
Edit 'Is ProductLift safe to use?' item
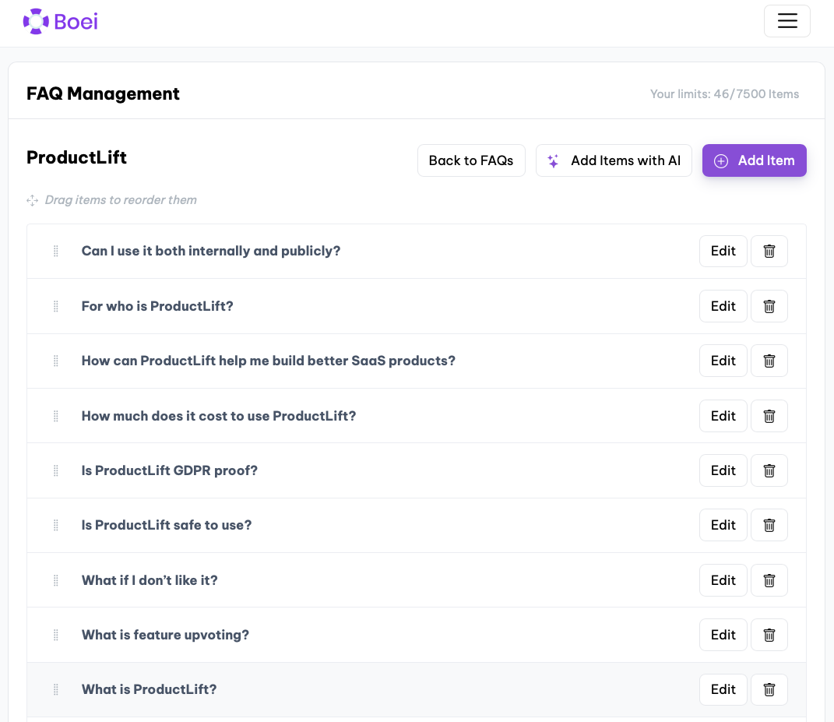tap(723, 525)
